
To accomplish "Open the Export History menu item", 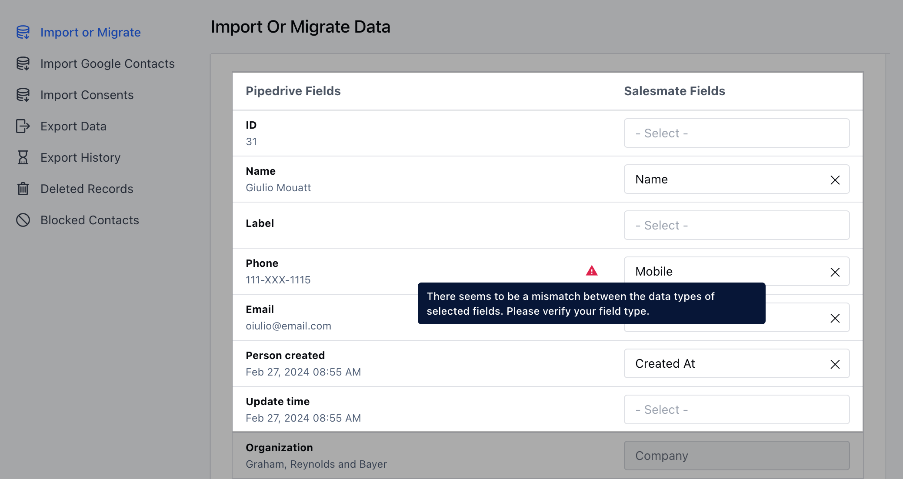I will (x=80, y=157).
